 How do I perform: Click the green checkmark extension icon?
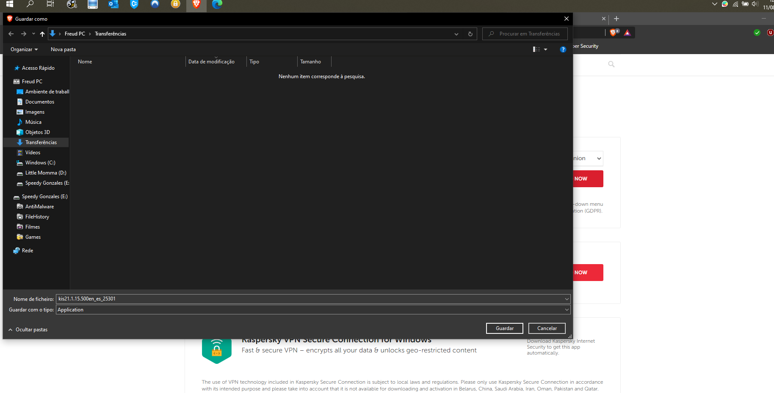757,33
